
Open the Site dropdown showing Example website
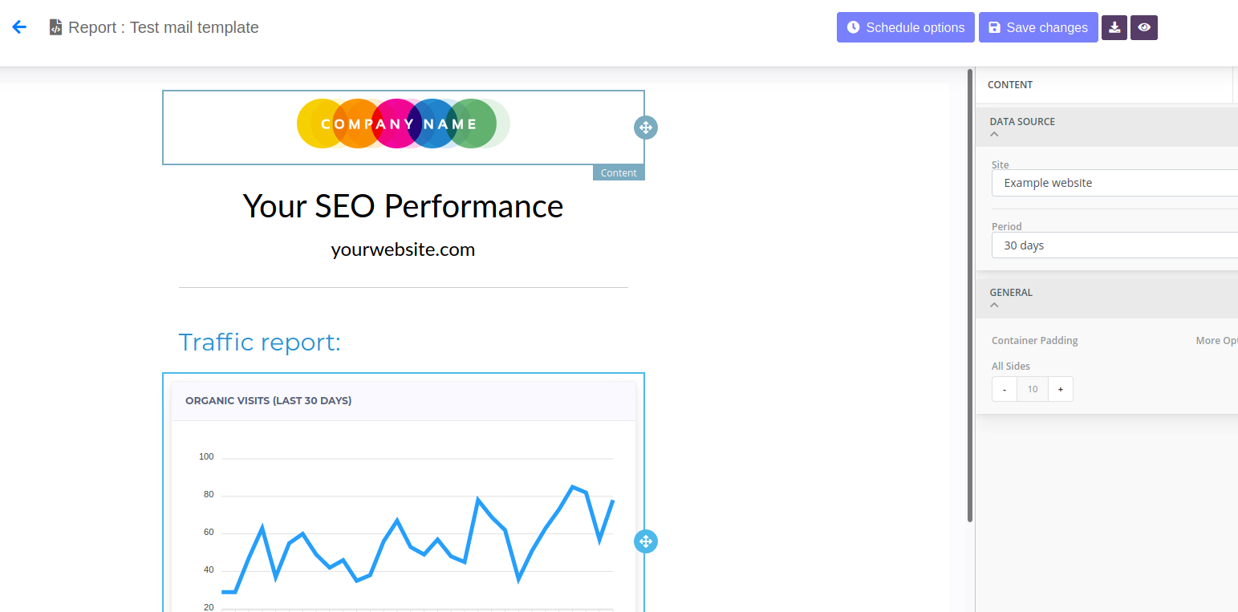pos(1115,183)
